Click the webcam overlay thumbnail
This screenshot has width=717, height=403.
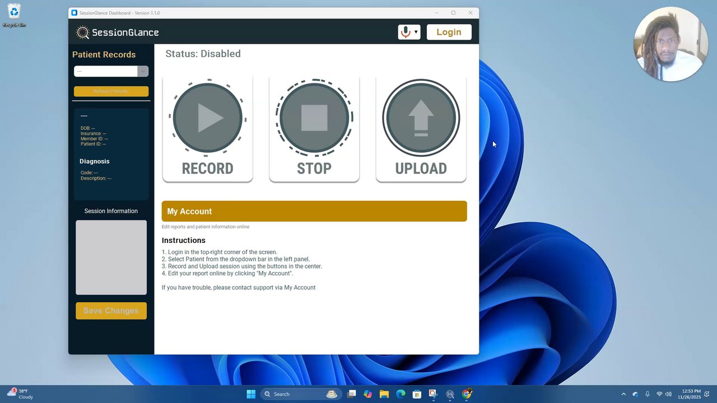point(671,44)
